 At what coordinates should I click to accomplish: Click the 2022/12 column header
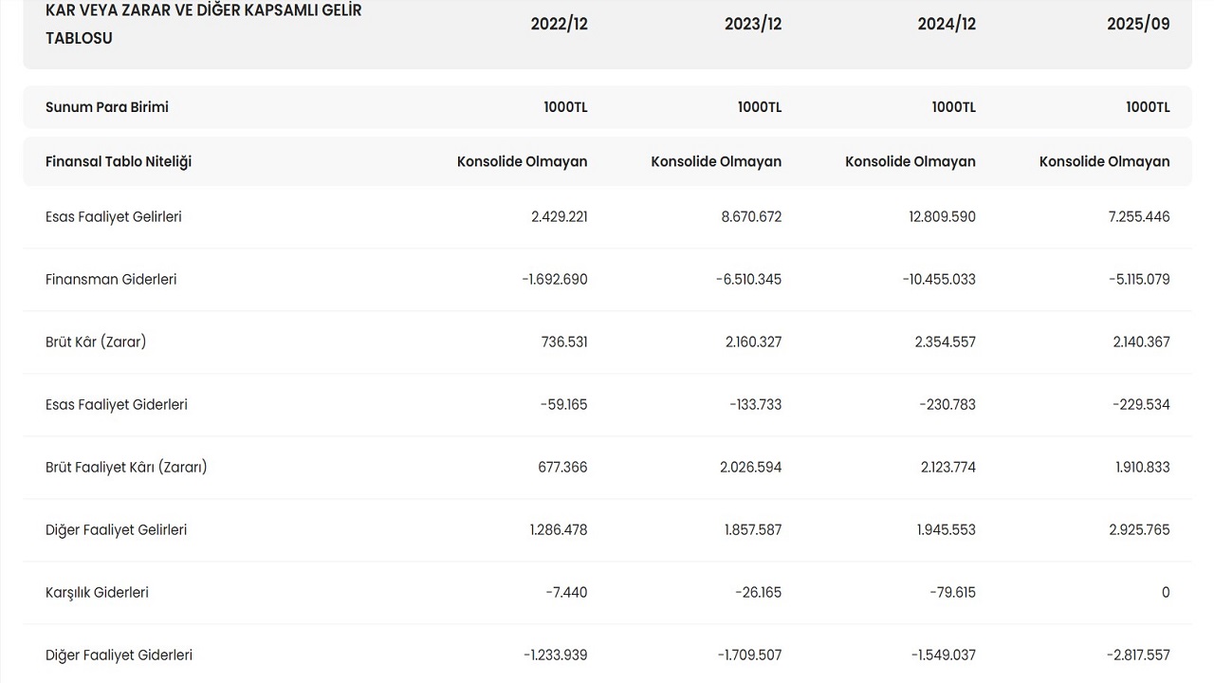(x=559, y=24)
